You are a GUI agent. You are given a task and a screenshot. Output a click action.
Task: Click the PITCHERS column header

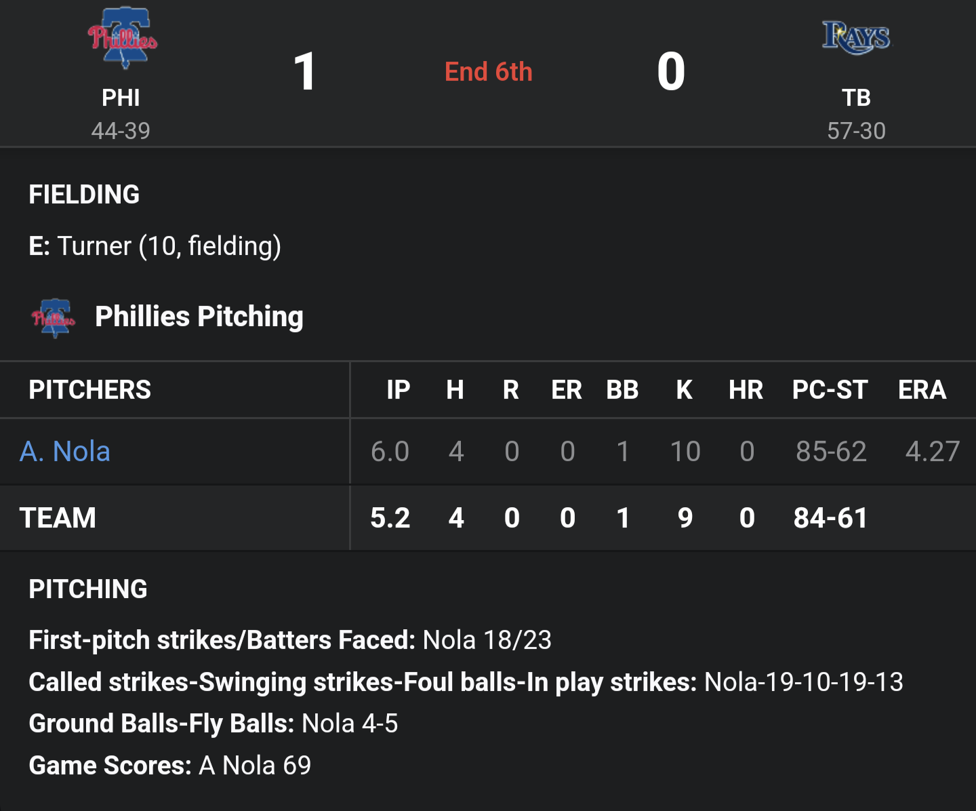(89, 390)
